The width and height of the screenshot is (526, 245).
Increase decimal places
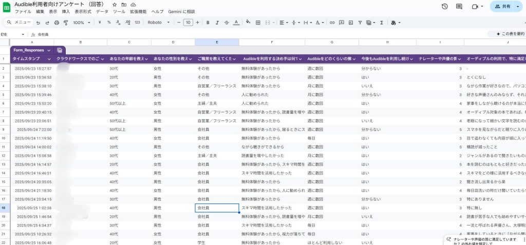127,23
